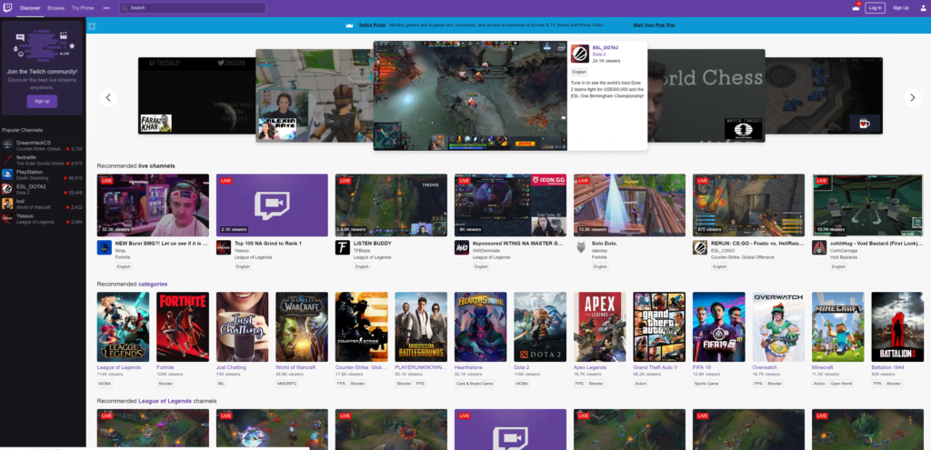Collapse the left sidebar arrow

[x=92, y=26]
